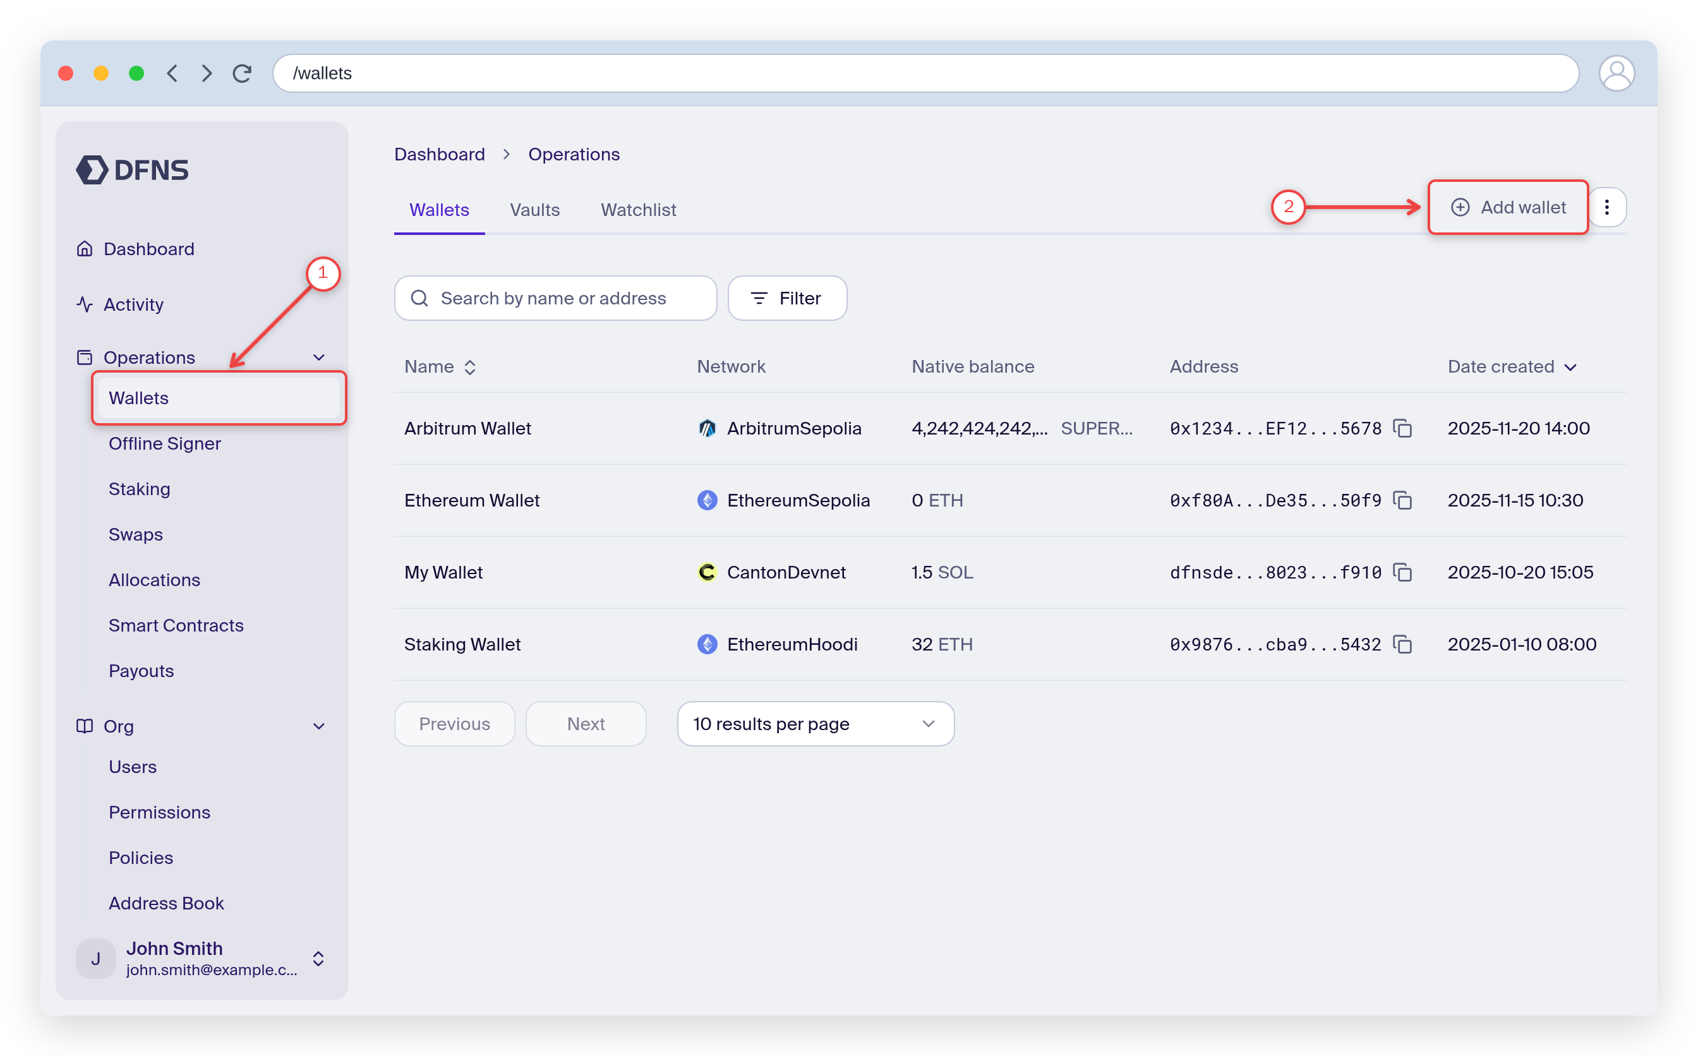Click the Dashboard home icon in sidebar
This screenshot has height=1056, width=1698.
(x=85, y=249)
